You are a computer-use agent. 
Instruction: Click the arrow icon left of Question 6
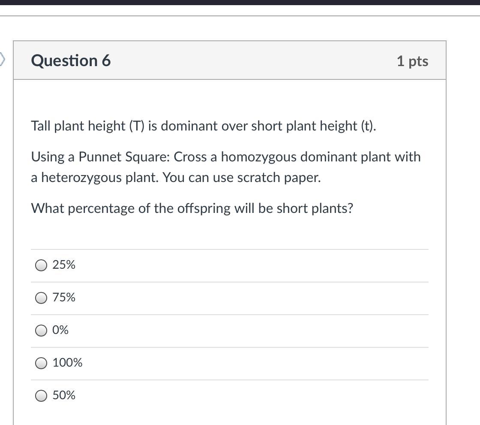[2, 59]
